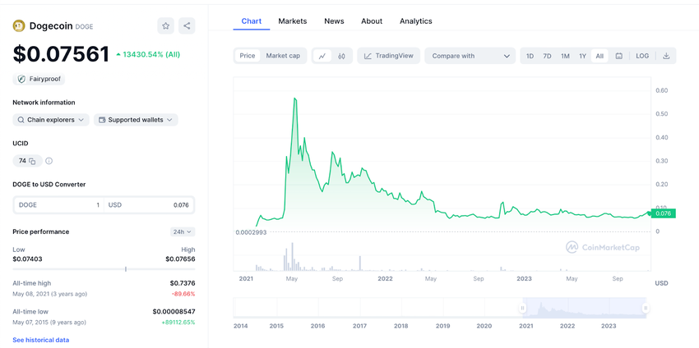Switch to candlestick chart icon

click(x=342, y=56)
